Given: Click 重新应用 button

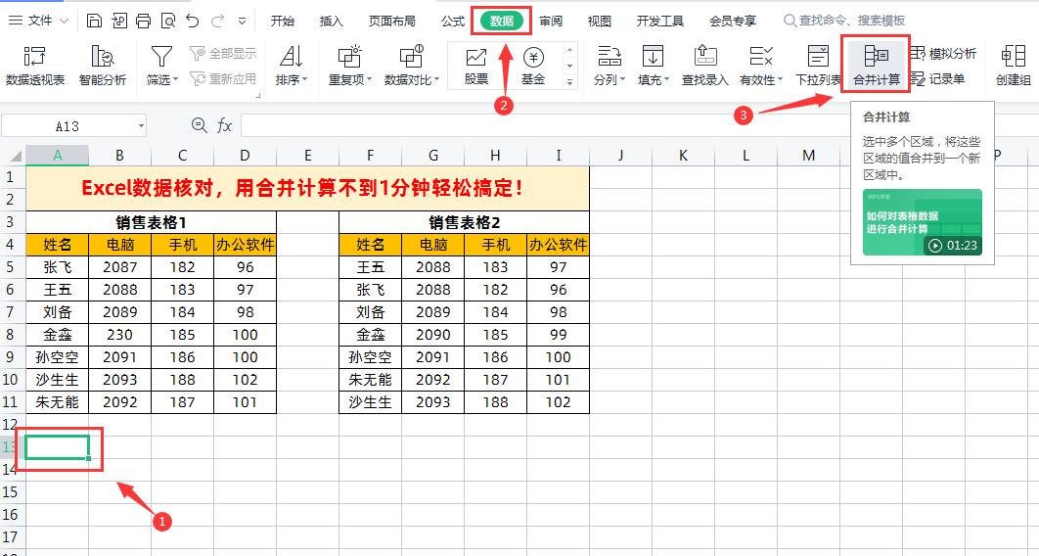Looking at the screenshot, I should tap(223, 79).
